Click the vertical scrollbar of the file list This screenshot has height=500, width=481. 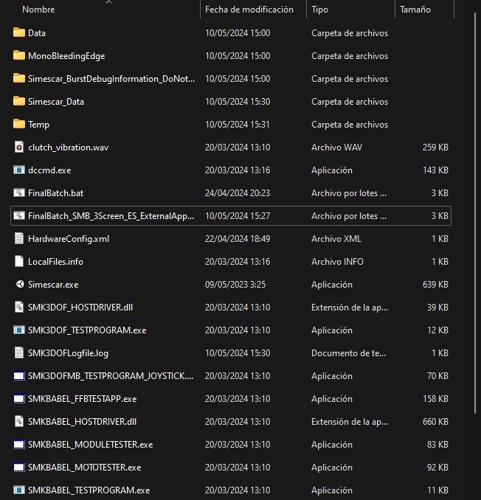476,214
